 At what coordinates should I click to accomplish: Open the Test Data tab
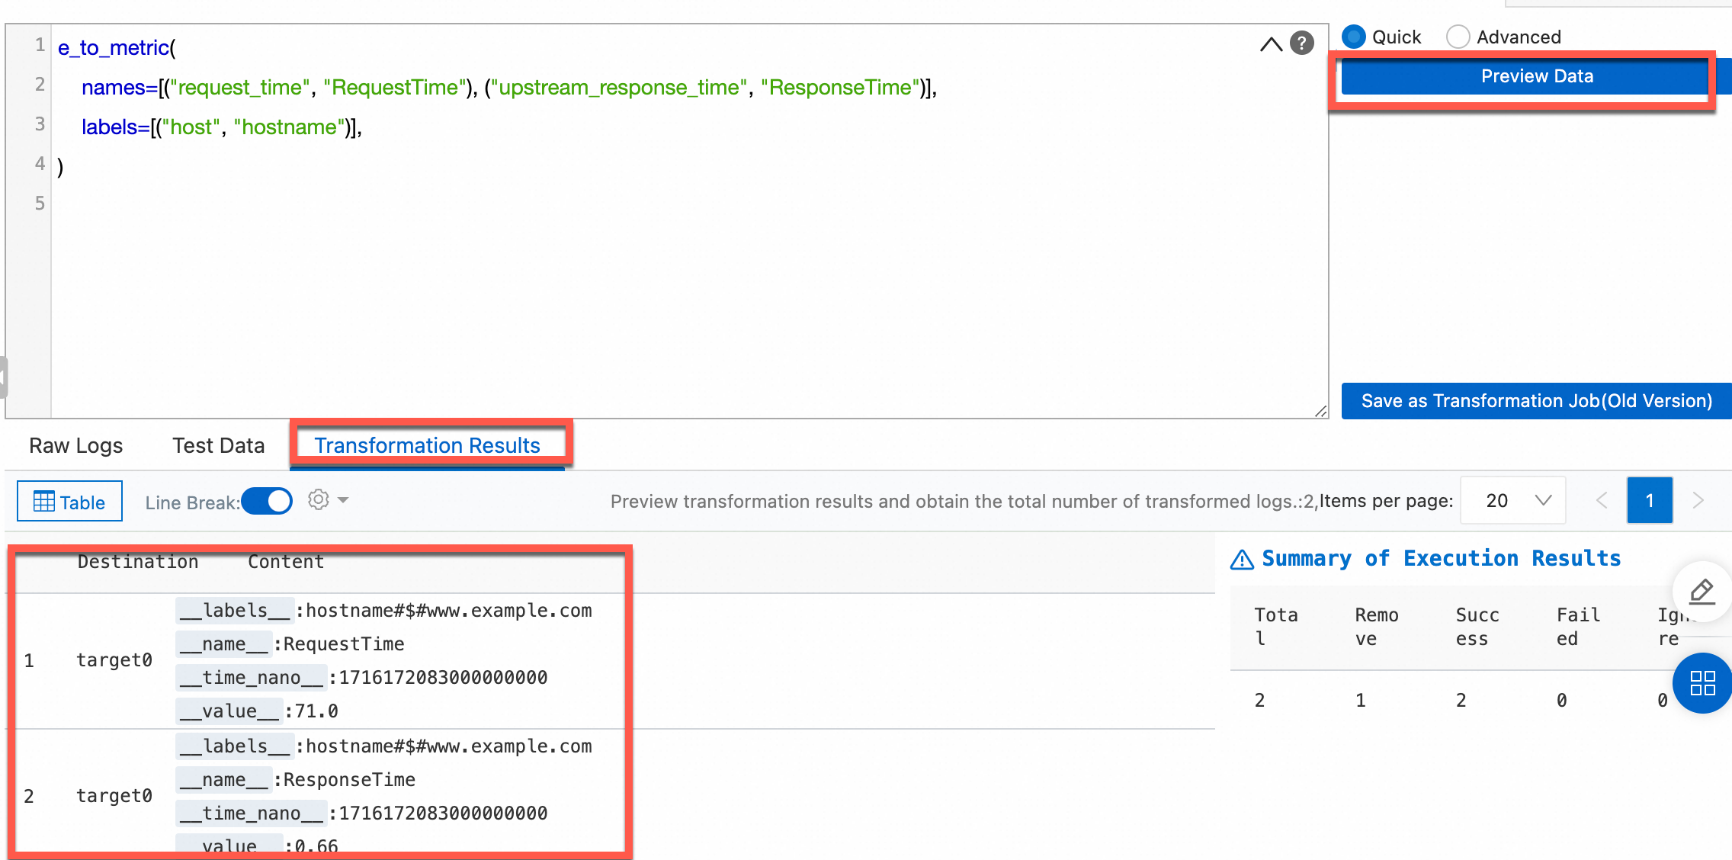pos(218,445)
